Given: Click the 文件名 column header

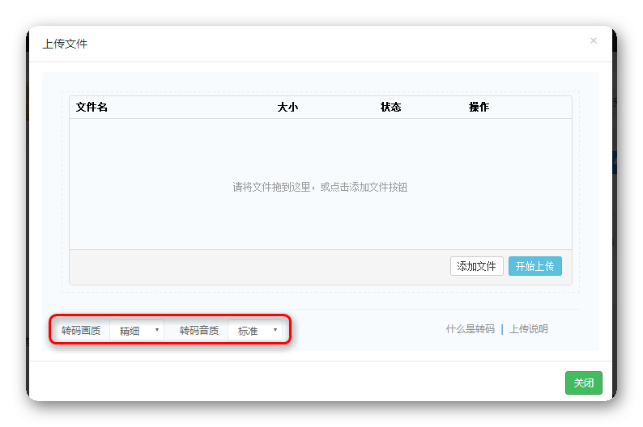Looking at the screenshot, I should (92, 107).
